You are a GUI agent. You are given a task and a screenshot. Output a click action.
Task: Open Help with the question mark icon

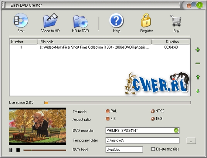(x=116, y=21)
